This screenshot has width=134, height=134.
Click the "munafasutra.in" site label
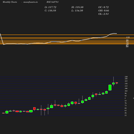[31, 2]
